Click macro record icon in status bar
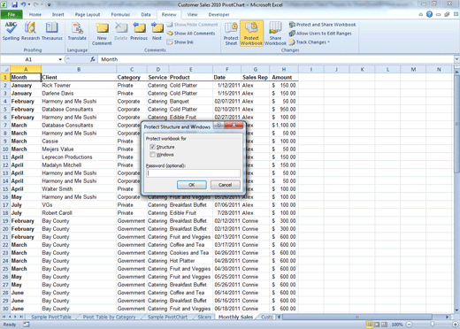This screenshot has width=460, height=329. pyautogui.click(x=27, y=325)
